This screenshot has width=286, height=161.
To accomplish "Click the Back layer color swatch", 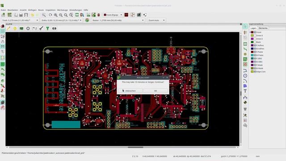I will coord(252,42).
